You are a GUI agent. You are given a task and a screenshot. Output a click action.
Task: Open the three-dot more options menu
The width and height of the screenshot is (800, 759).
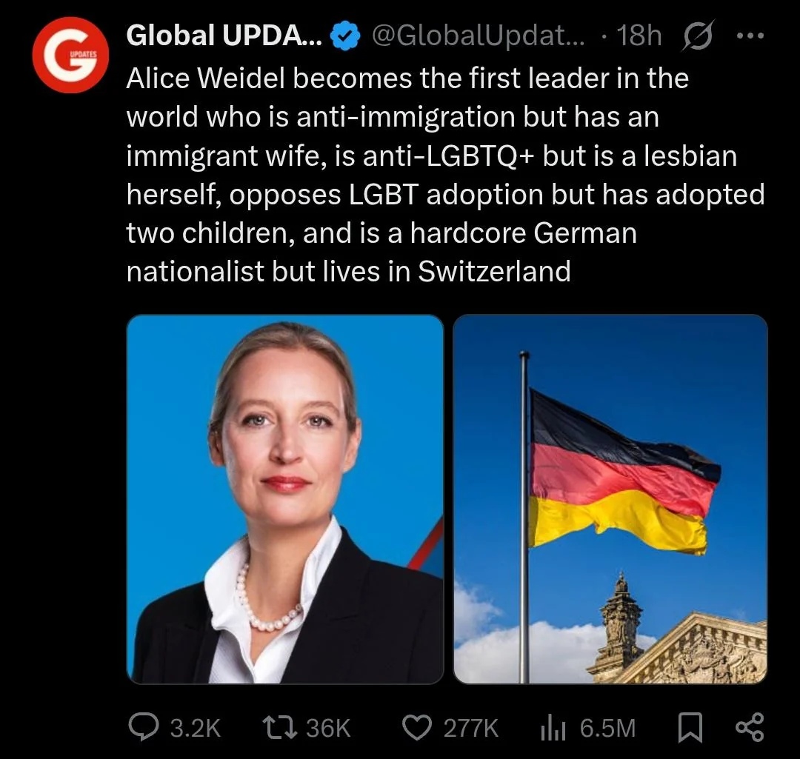pyautogui.click(x=750, y=36)
